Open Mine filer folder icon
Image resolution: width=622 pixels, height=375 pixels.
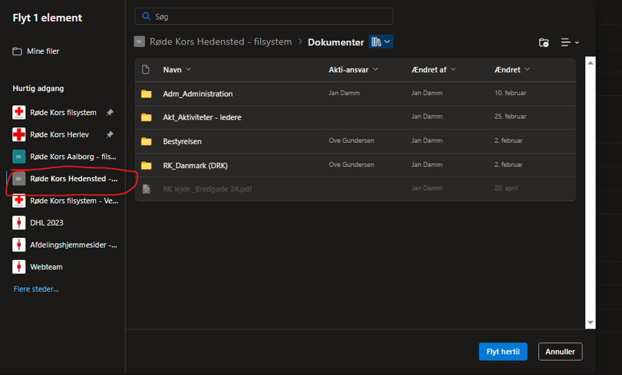click(17, 51)
